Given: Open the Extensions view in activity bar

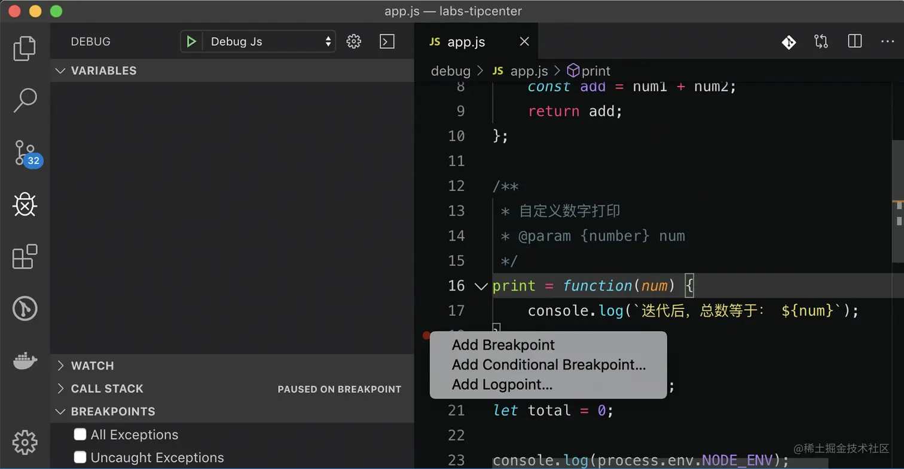Looking at the screenshot, I should pos(25,257).
